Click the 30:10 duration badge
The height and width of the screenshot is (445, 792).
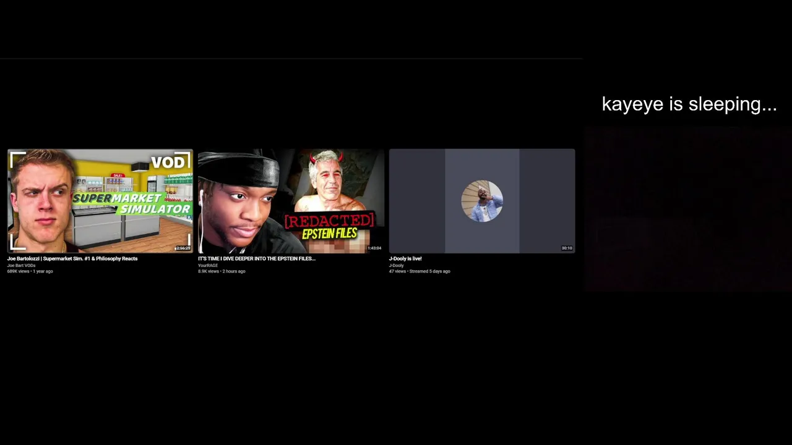[567, 248]
